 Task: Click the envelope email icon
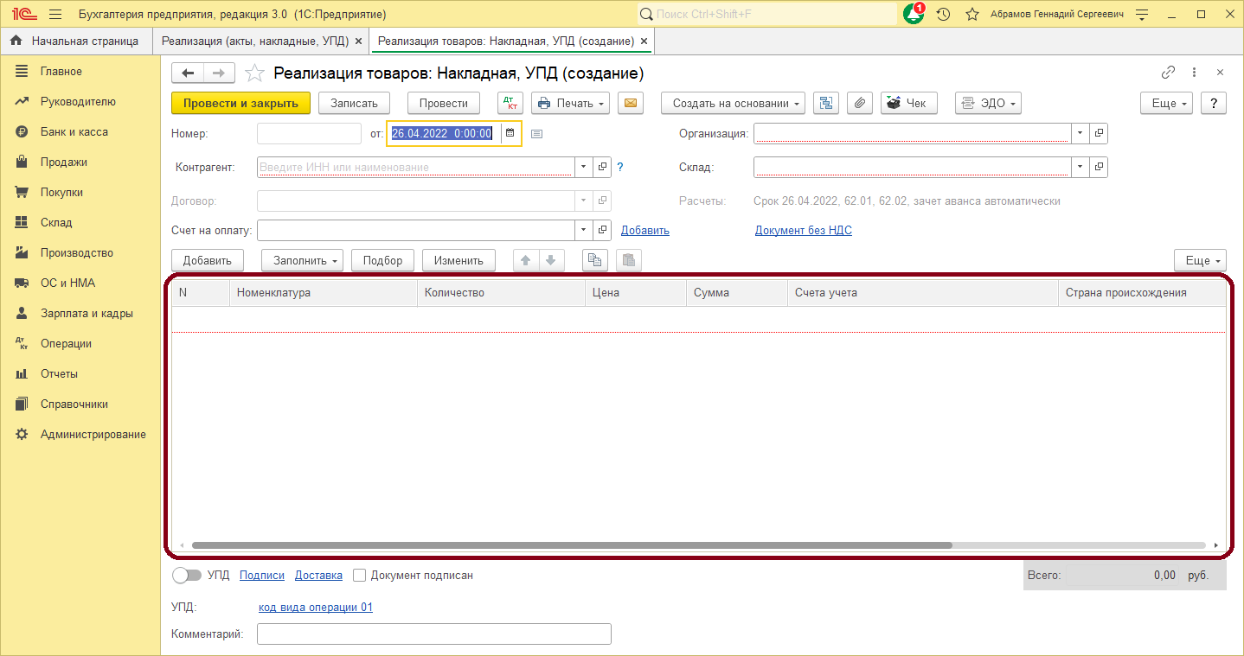point(631,103)
